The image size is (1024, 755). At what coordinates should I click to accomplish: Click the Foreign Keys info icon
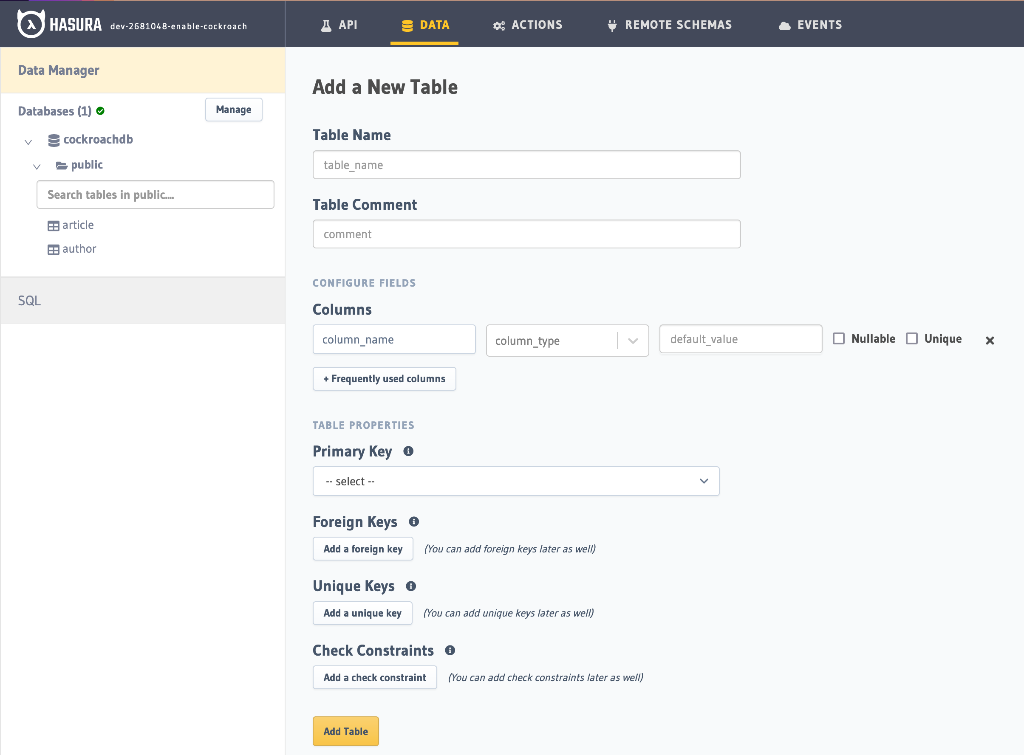click(413, 521)
